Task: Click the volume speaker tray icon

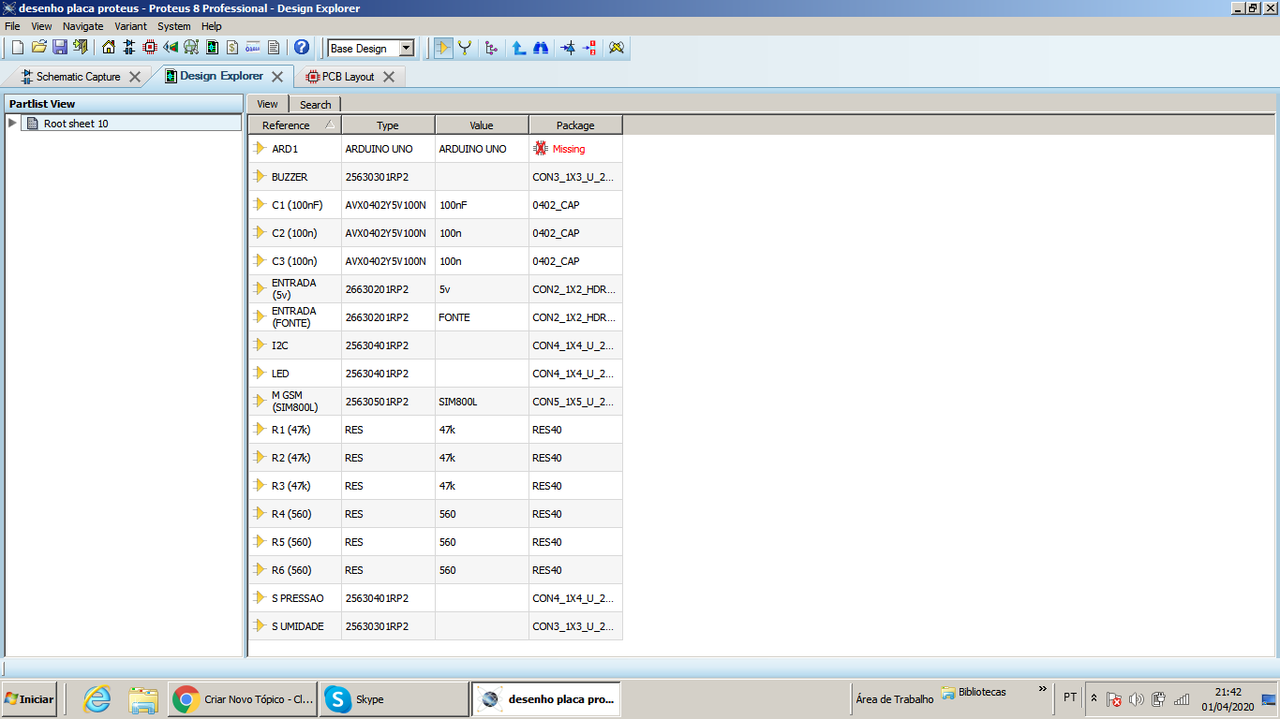Action: click(1136, 699)
